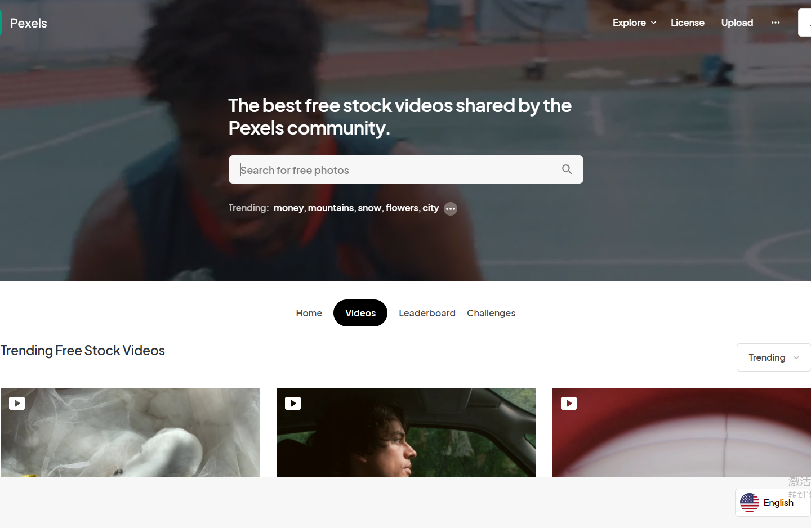Open the Explore dropdown menu
The width and height of the screenshot is (811, 528).
tap(634, 23)
